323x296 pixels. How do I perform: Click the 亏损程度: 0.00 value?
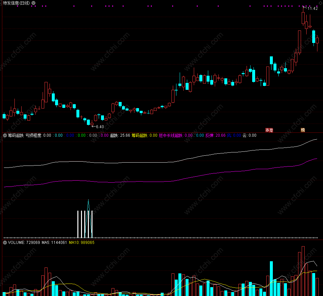38,135
